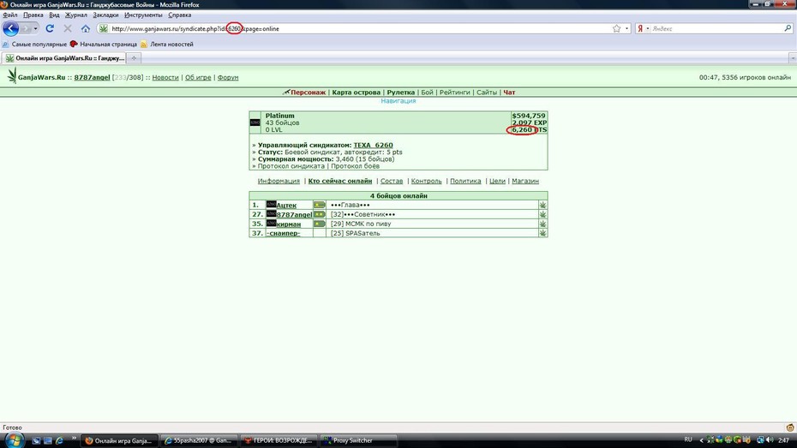The image size is (797, 448).
Task: Click the rank badge beside кирман
Action: (x=319, y=224)
